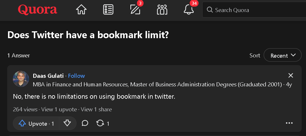This screenshot has width=306, height=136.
Task: Share the answer with the circular arrows icon
Action: [103, 123]
